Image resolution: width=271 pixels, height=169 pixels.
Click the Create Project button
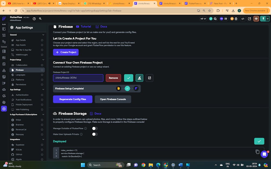point(66,52)
